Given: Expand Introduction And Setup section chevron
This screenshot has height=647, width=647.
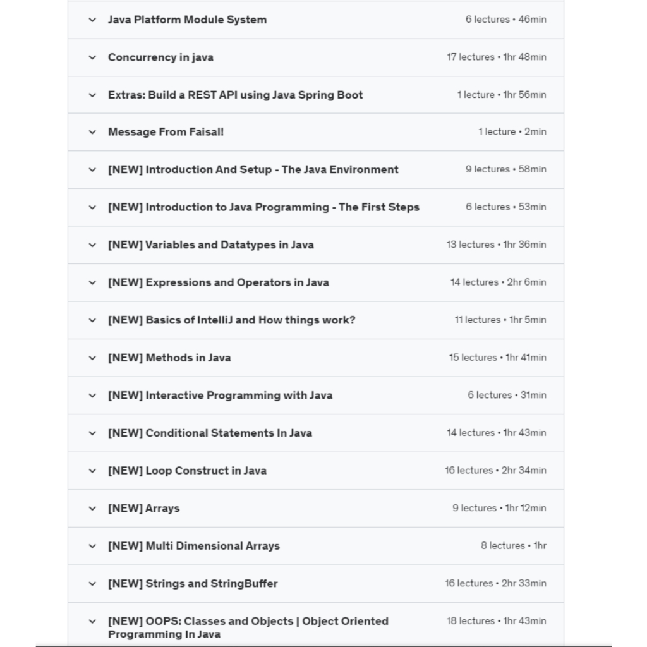Looking at the screenshot, I should click(92, 170).
